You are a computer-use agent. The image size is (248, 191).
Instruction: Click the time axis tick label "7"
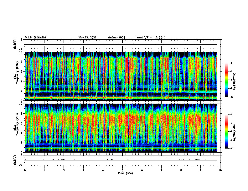click(x=162, y=170)
